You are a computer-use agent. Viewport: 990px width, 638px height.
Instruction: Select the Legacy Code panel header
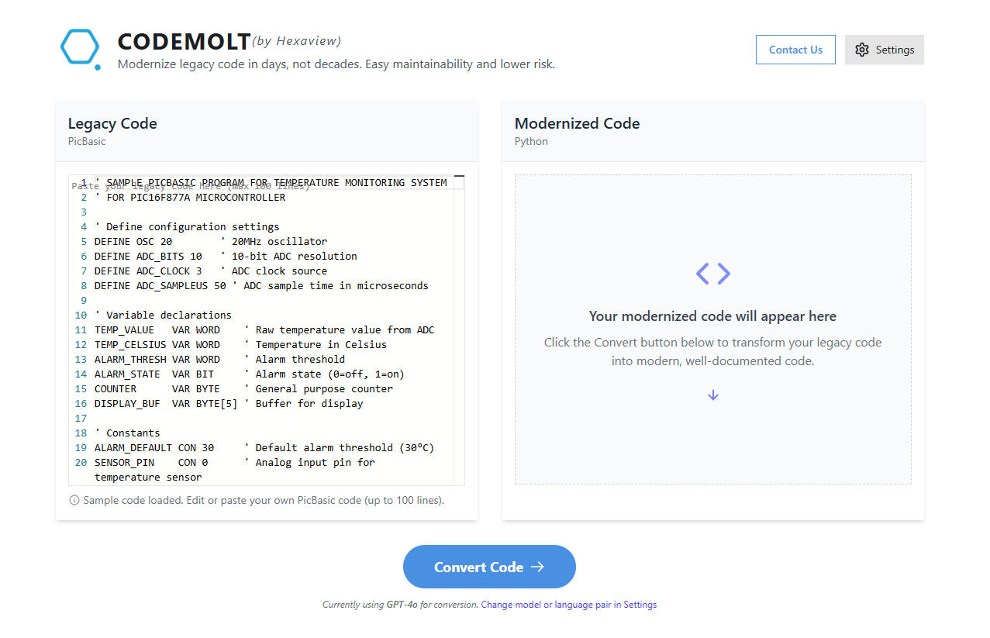pyautogui.click(x=112, y=123)
